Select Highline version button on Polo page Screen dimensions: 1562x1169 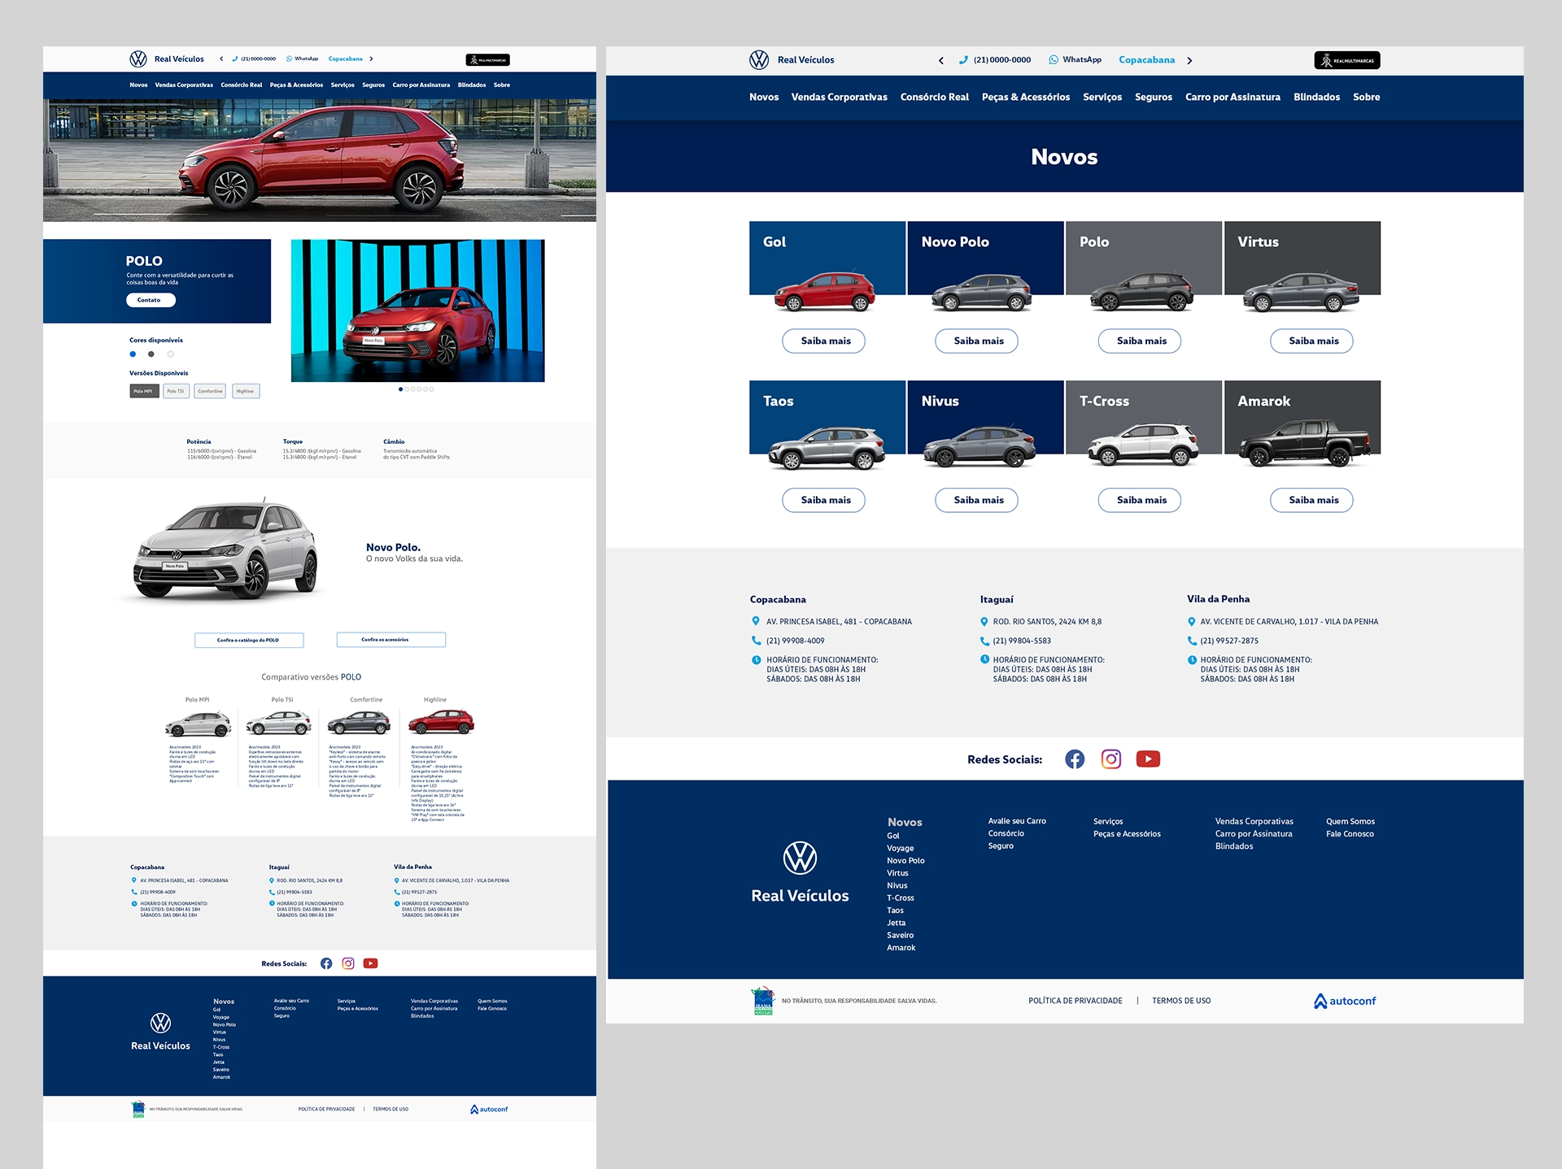point(245,391)
